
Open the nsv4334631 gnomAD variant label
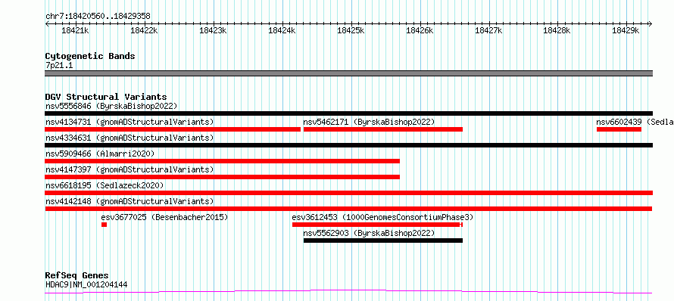click(x=129, y=138)
